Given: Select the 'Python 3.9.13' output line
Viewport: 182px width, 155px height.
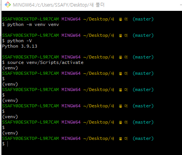Looking at the screenshot, I should pyautogui.click(x=19, y=46).
